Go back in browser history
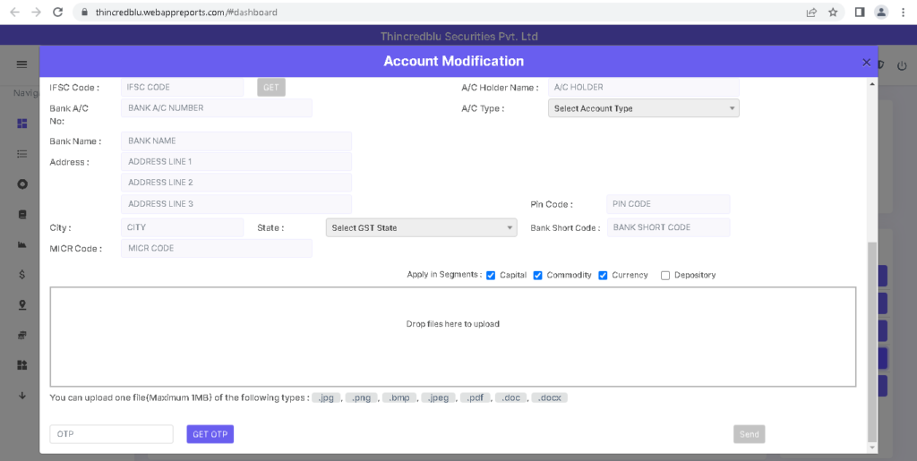The height and width of the screenshot is (461, 917). pyautogui.click(x=14, y=12)
